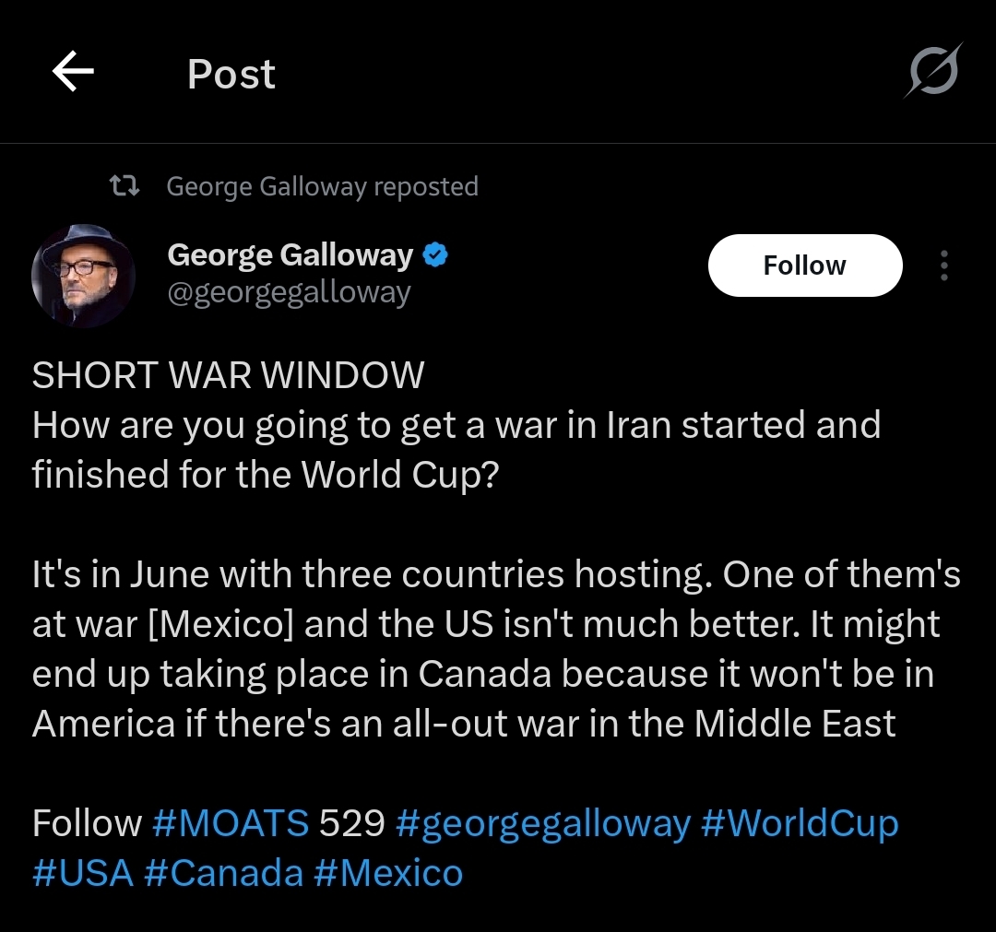Image resolution: width=996 pixels, height=932 pixels.
Task: Open the #WorldCup hashtag
Action: click(x=800, y=823)
